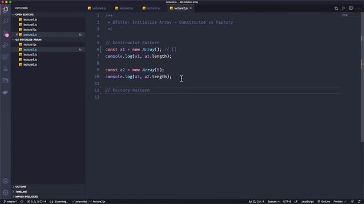Place cursor on '// Factory Pattern' comment
This screenshot has width=364, height=204.
point(127,90)
